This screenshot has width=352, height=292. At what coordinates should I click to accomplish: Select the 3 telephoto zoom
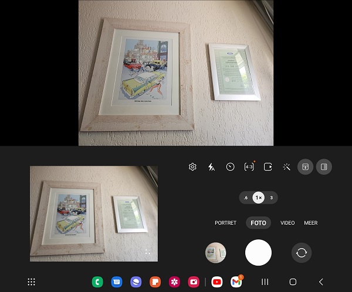point(272,198)
